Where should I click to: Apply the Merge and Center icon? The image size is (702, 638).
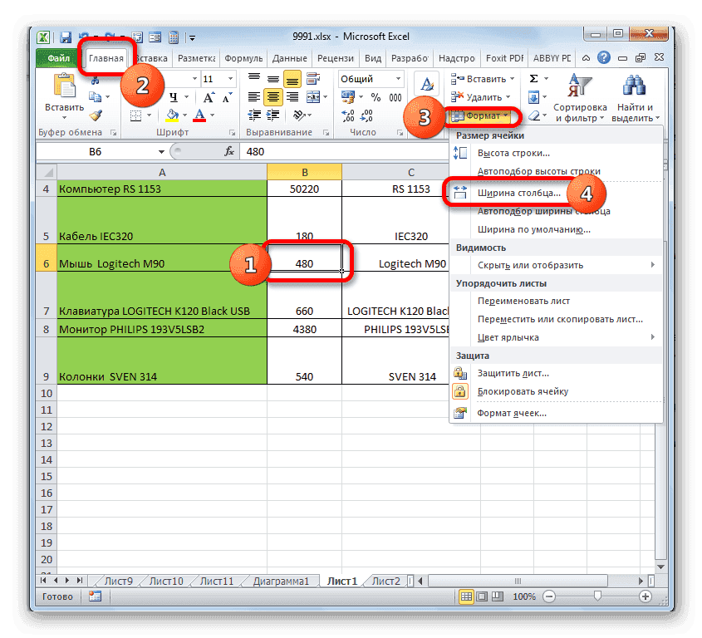point(312,98)
